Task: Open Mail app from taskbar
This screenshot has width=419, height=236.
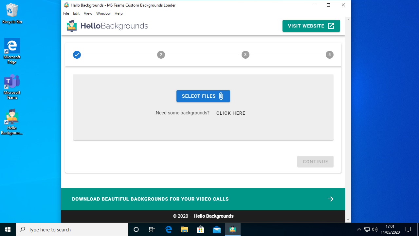Action: tap(217, 229)
